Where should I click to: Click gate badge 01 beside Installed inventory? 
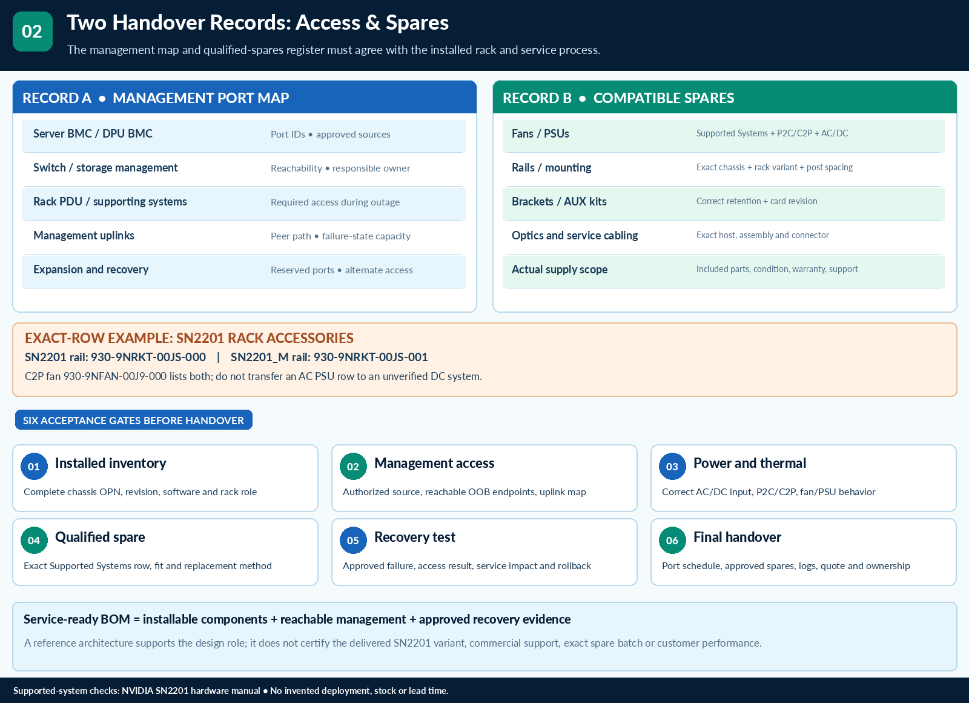click(x=34, y=467)
